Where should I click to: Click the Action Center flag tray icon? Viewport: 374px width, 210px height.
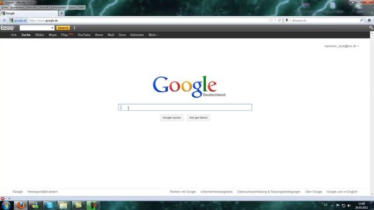[338, 205]
